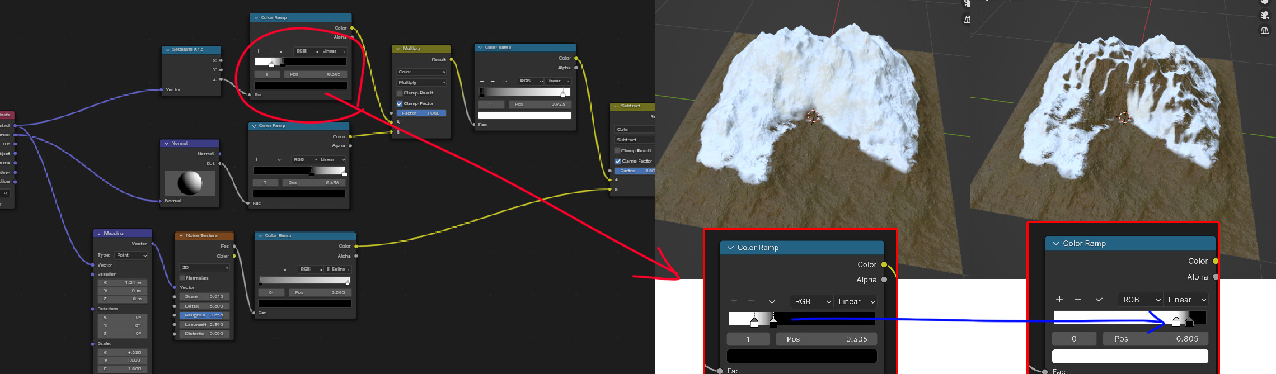Click plus icon in enlarged Color Ramp with Pos 0.805
Screen dimensions: 1276x374
tap(1059, 299)
